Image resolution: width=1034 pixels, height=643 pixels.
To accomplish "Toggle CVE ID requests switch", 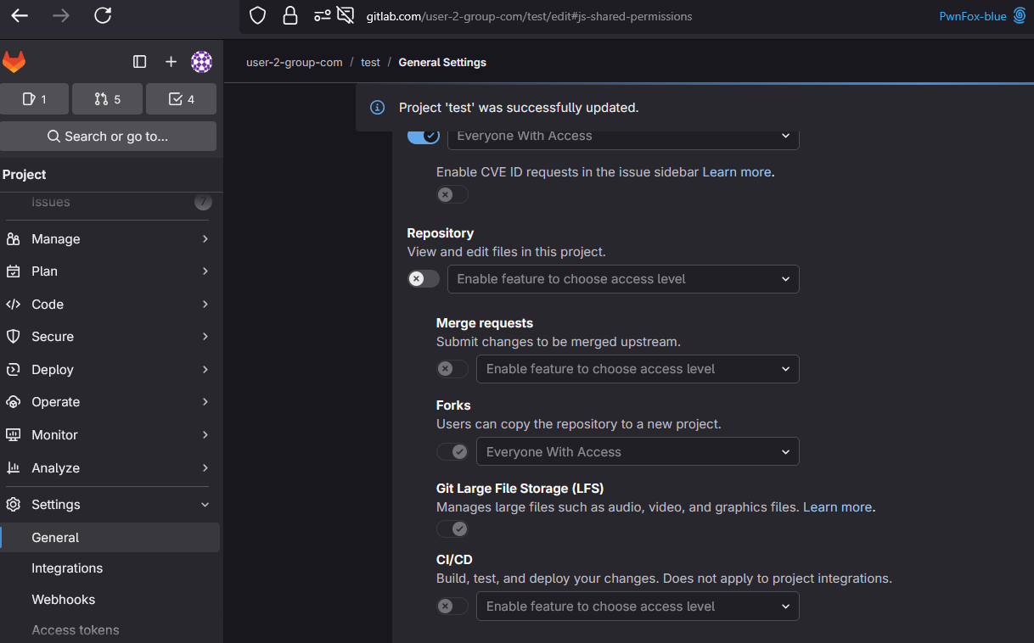I will click(452, 195).
